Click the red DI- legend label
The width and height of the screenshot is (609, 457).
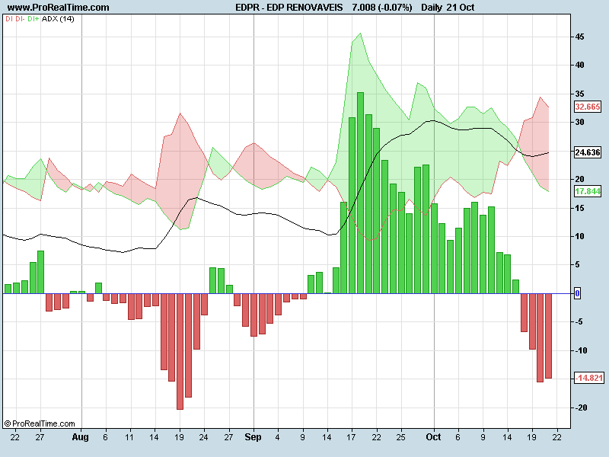[21, 18]
